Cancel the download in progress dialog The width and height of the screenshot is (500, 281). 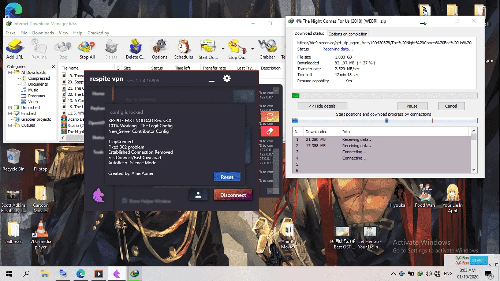coord(451,106)
